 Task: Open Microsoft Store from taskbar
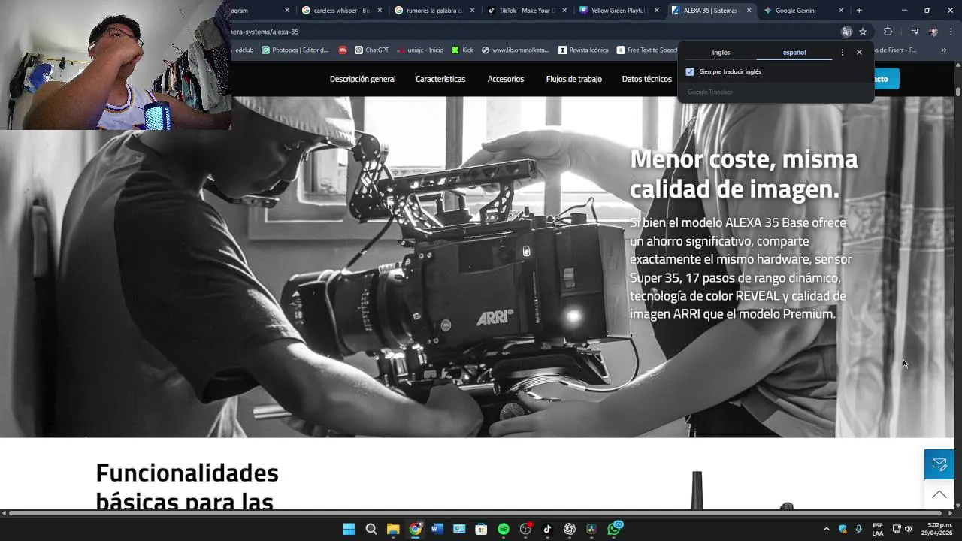[481, 529]
